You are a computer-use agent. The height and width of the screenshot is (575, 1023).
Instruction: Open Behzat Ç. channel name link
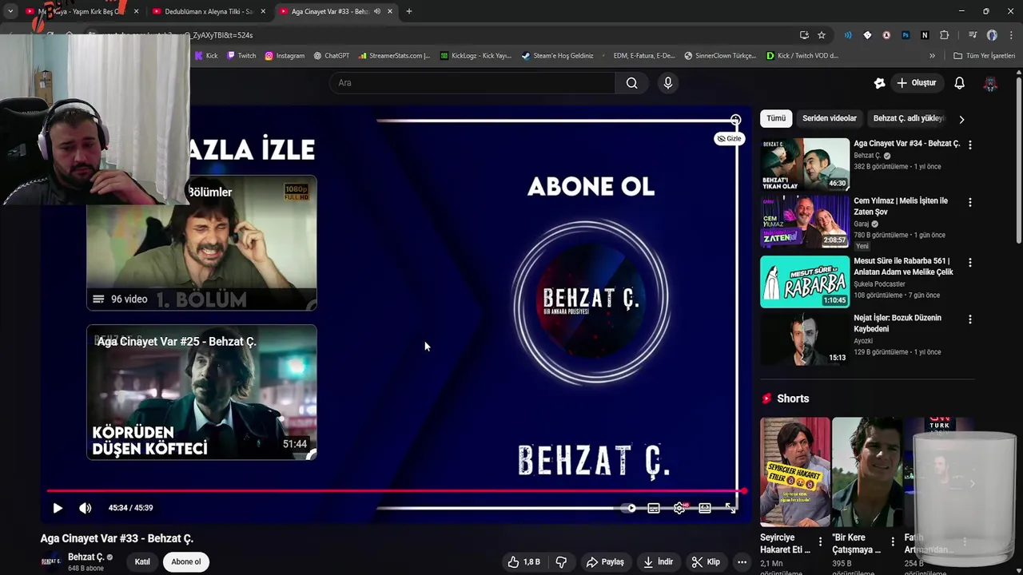[x=86, y=557]
